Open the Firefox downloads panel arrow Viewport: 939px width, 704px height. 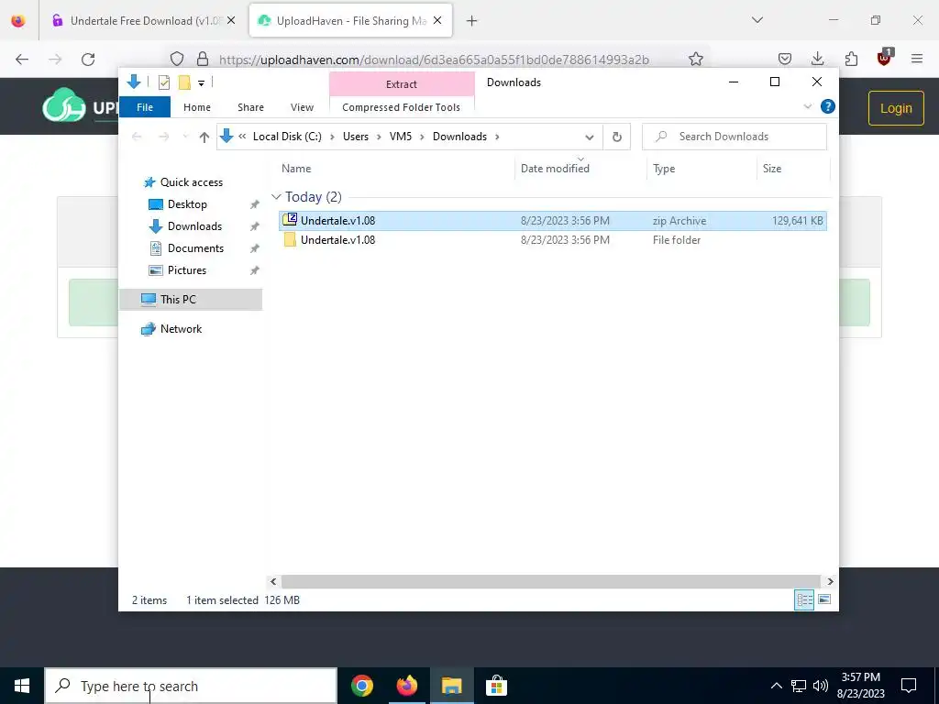(x=817, y=59)
